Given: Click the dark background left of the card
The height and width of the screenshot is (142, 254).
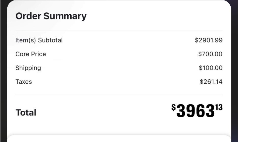Looking at the screenshot, I should [x=3, y=76].
